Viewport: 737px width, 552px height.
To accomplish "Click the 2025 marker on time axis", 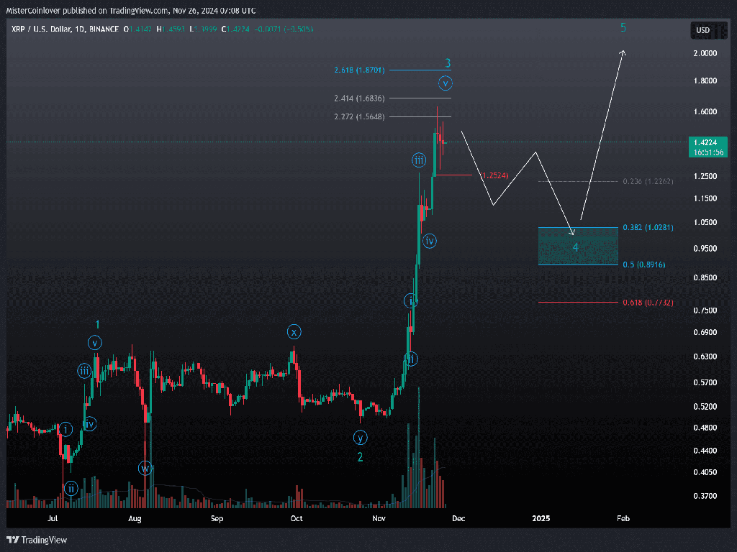I will coord(541,517).
